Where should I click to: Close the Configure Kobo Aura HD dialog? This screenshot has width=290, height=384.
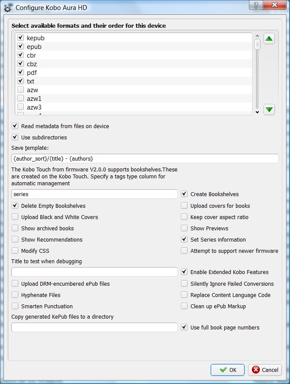[x=274, y=5]
